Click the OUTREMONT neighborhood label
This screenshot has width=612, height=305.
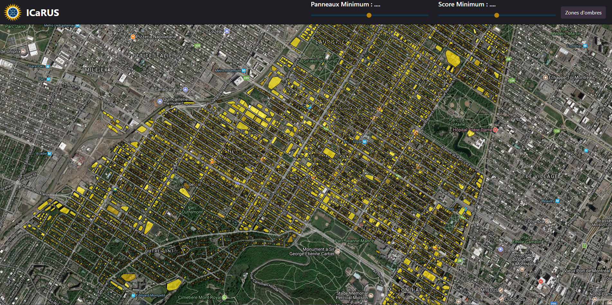click(x=159, y=251)
